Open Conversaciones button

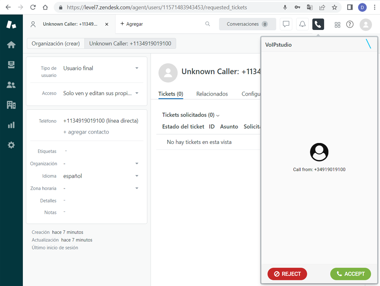247,24
